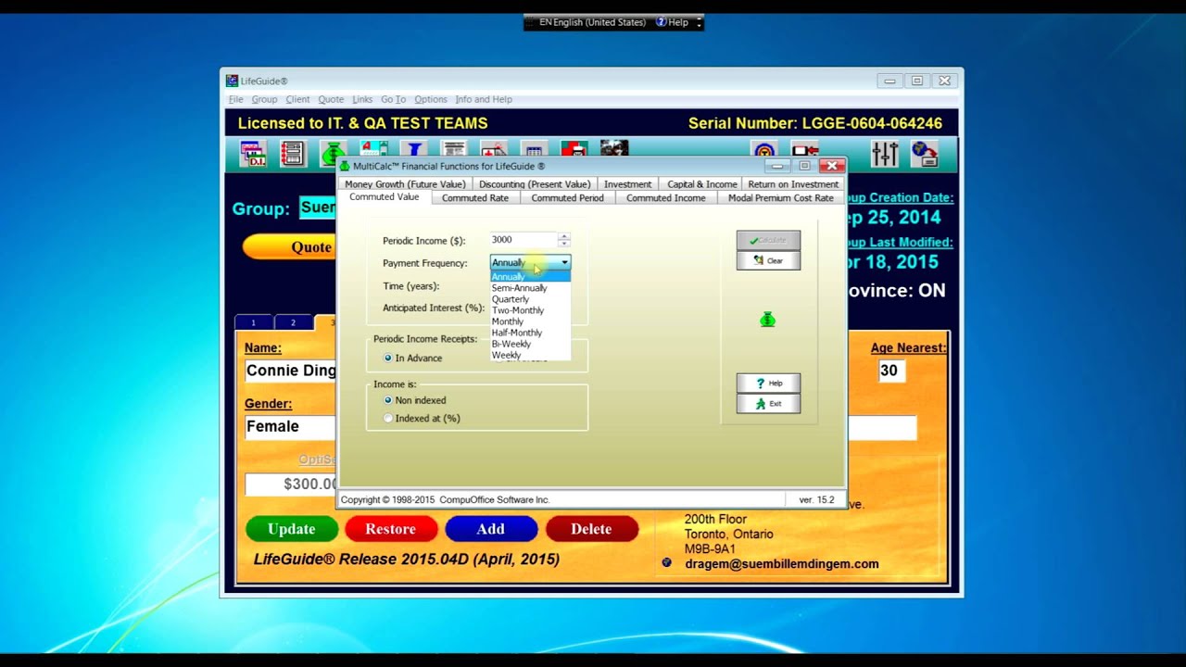Click the LifeGuide window title icon

click(x=232, y=81)
